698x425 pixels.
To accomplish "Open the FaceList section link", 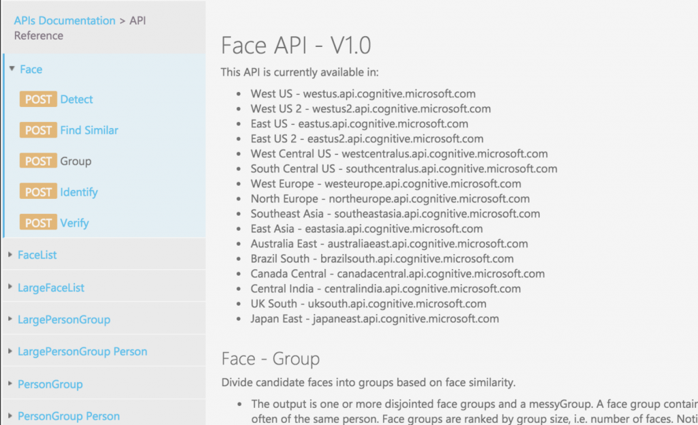I will point(37,255).
